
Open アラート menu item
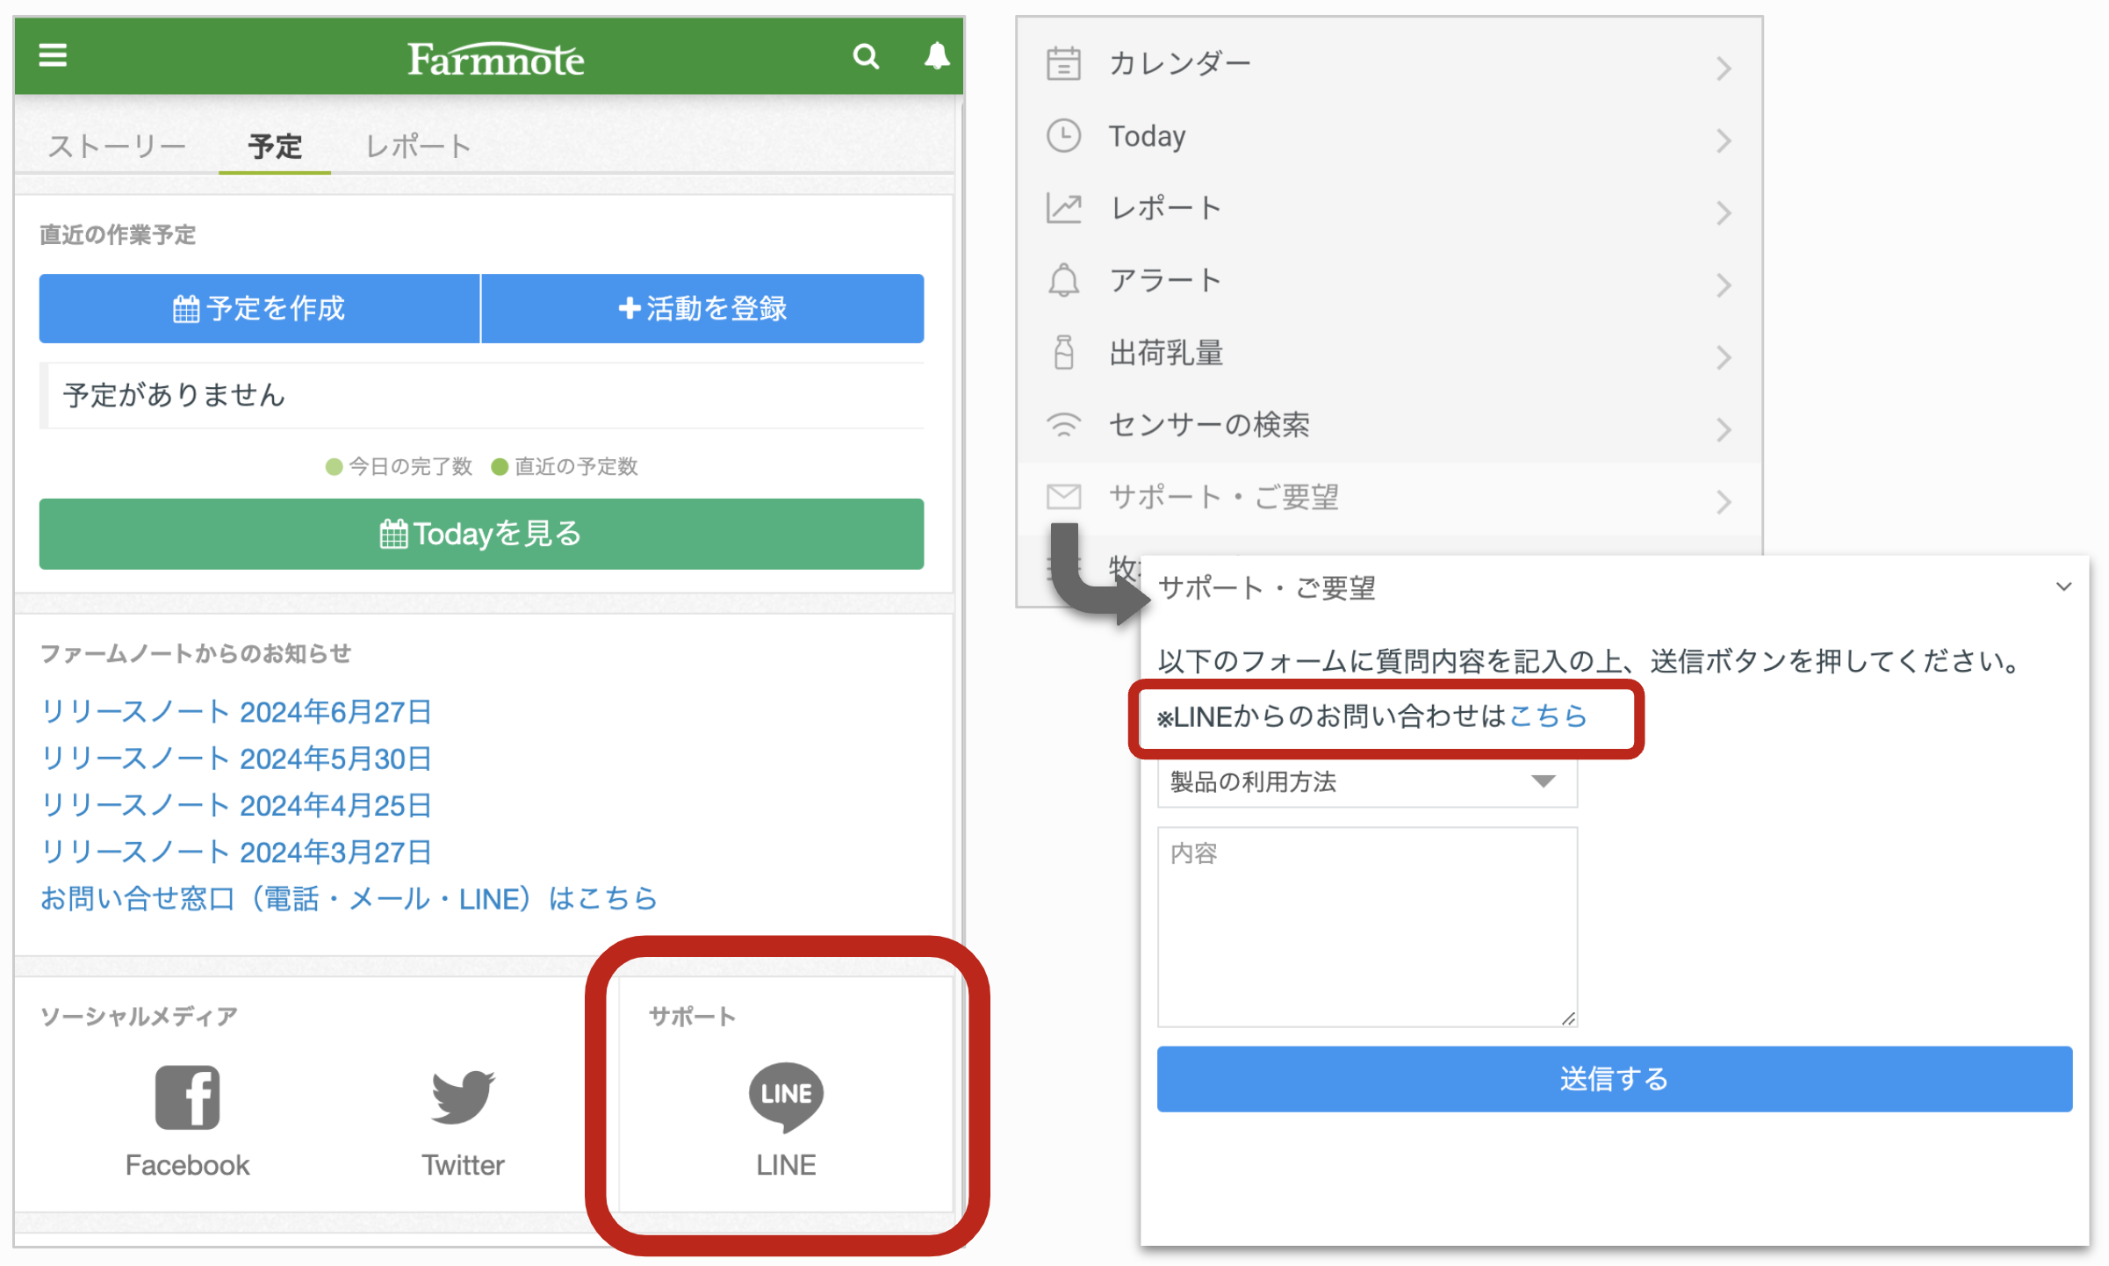(1389, 281)
